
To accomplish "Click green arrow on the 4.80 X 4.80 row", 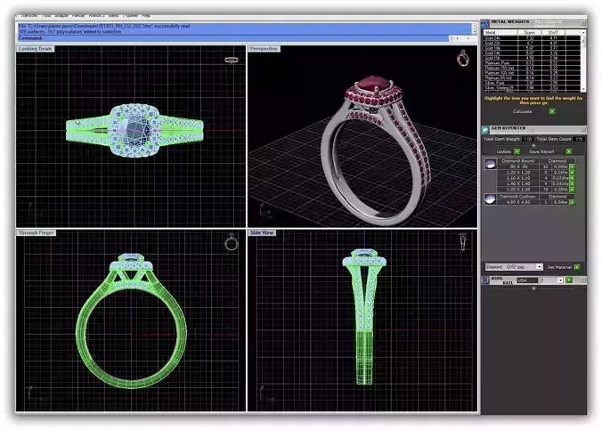I will [572, 202].
